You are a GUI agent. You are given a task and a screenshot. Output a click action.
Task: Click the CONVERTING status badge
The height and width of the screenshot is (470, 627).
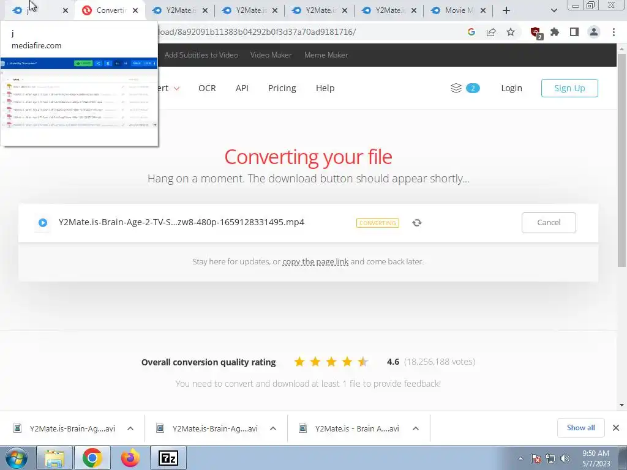[x=377, y=223]
